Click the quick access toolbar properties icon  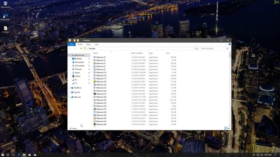click(x=75, y=41)
